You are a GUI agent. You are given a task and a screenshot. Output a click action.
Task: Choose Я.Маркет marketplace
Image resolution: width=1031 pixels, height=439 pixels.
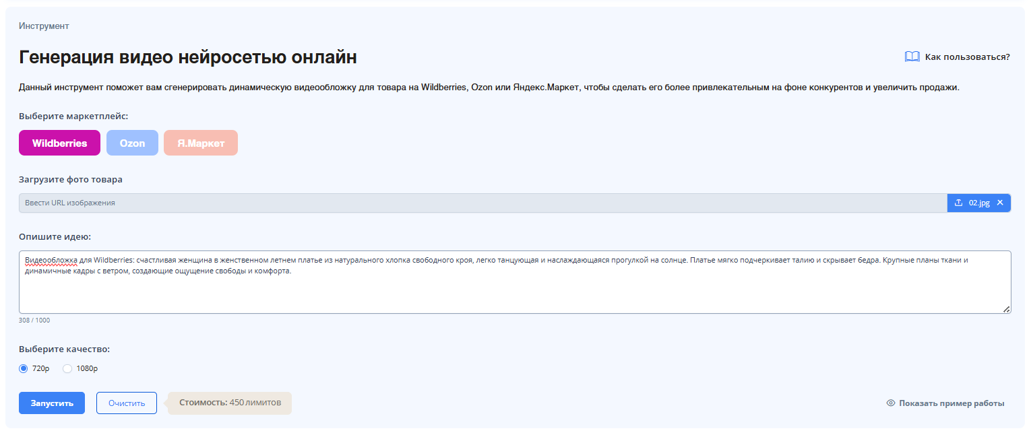(201, 143)
